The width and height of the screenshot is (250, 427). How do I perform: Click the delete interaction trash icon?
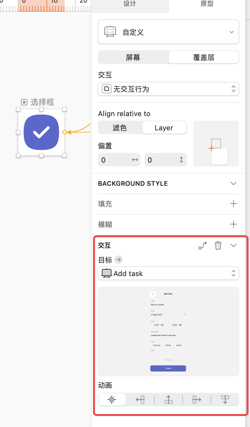click(218, 246)
